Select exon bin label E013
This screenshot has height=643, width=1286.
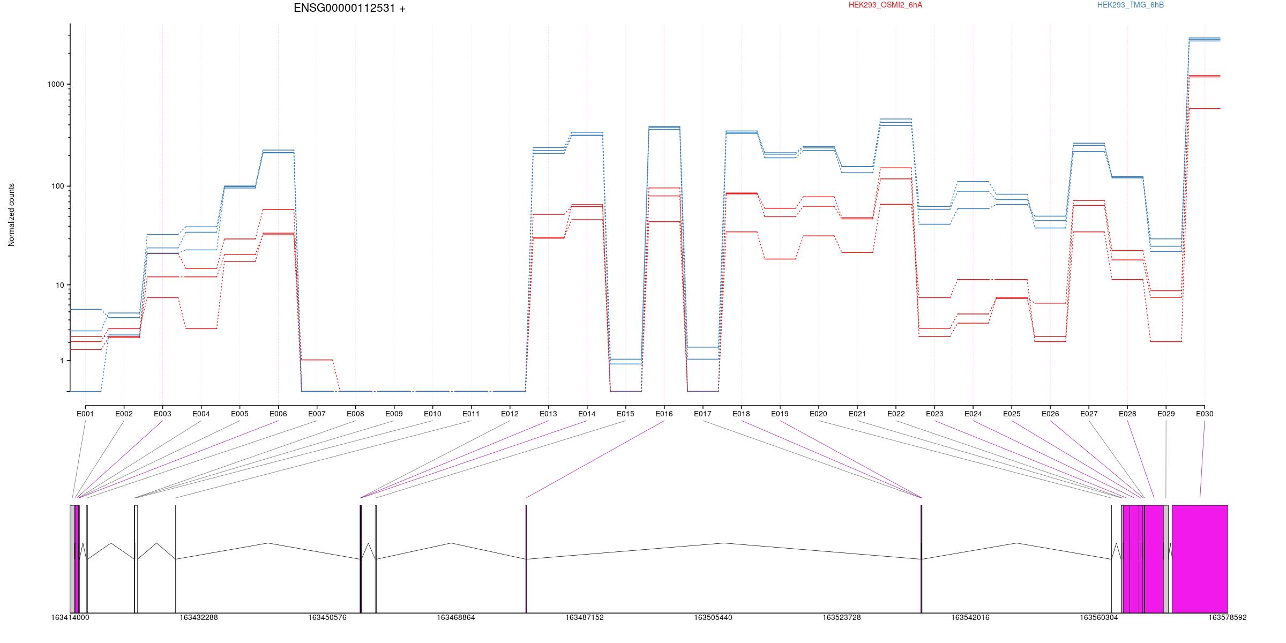click(548, 414)
